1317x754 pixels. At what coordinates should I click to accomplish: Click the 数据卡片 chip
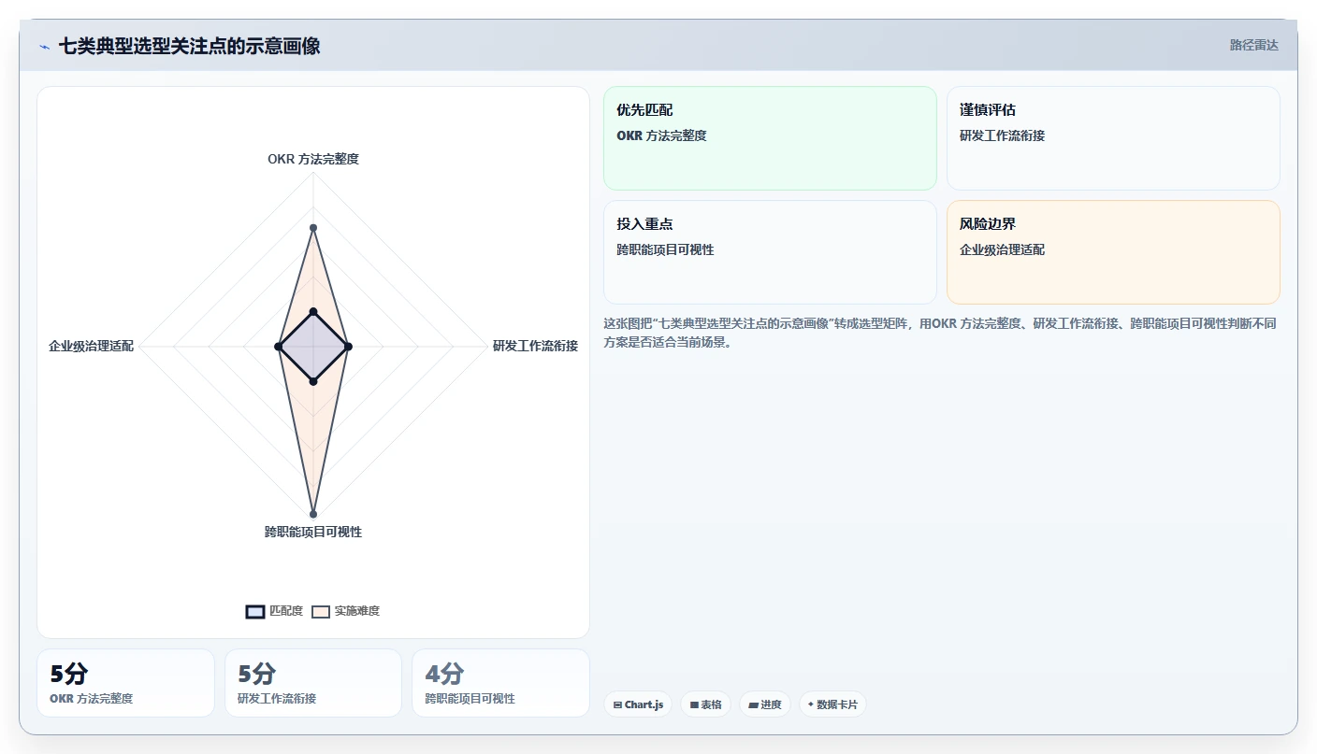click(832, 704)
